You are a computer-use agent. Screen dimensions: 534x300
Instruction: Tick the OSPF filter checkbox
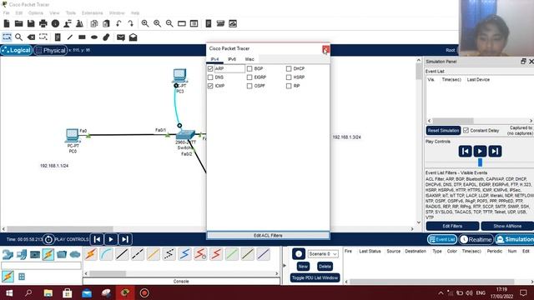click(249, 86)
